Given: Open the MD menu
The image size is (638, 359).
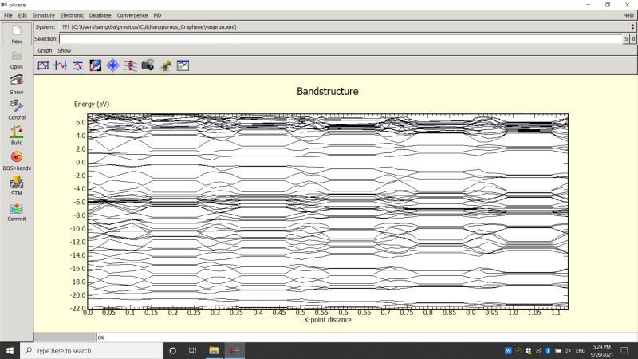Looking at the screenshot, I should pos(157,15).
